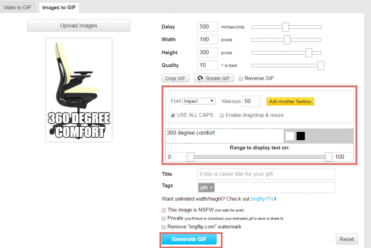Open the Font dropdown showing Impact
The image size is (371, 248).
tap(199, 101)
